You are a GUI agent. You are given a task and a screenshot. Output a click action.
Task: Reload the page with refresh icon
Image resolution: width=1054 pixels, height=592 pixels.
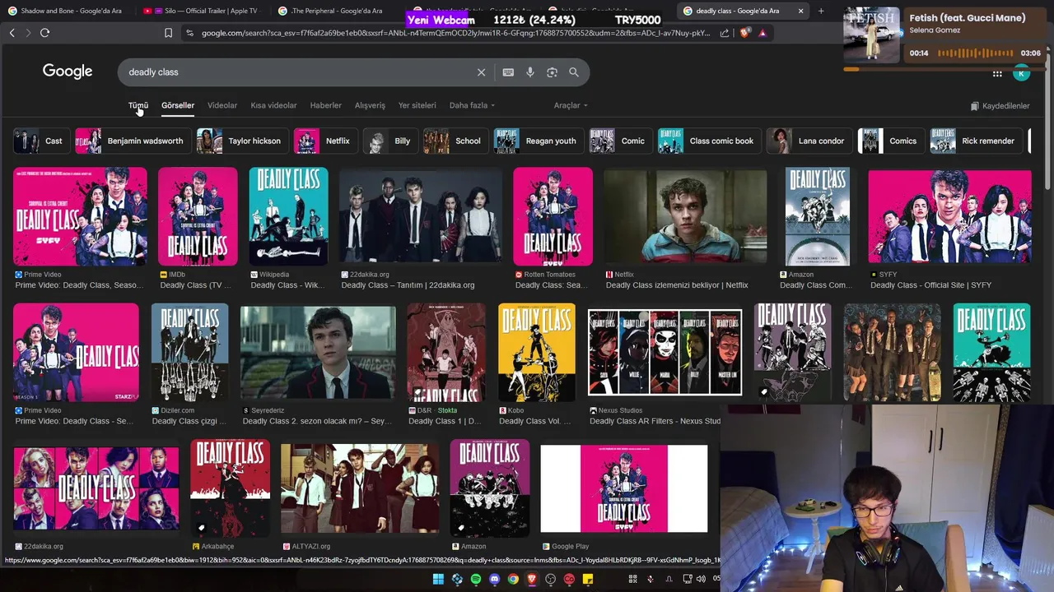44,33
